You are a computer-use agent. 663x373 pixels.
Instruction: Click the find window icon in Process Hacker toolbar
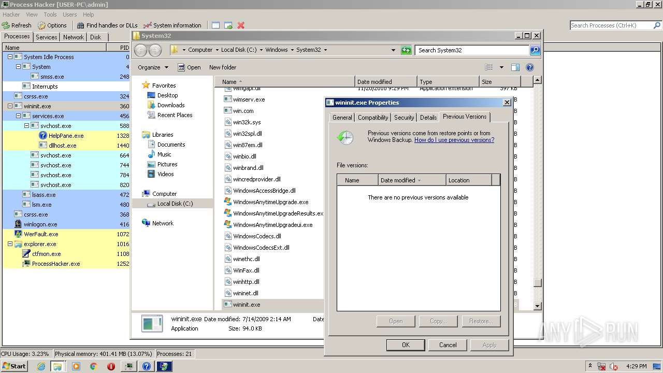(x=215, y=25)
